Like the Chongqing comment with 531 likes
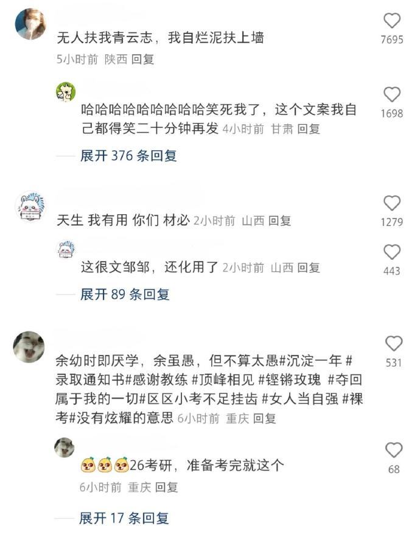Image resolution: width=420 pixels, height=560 pixels. 394,343
